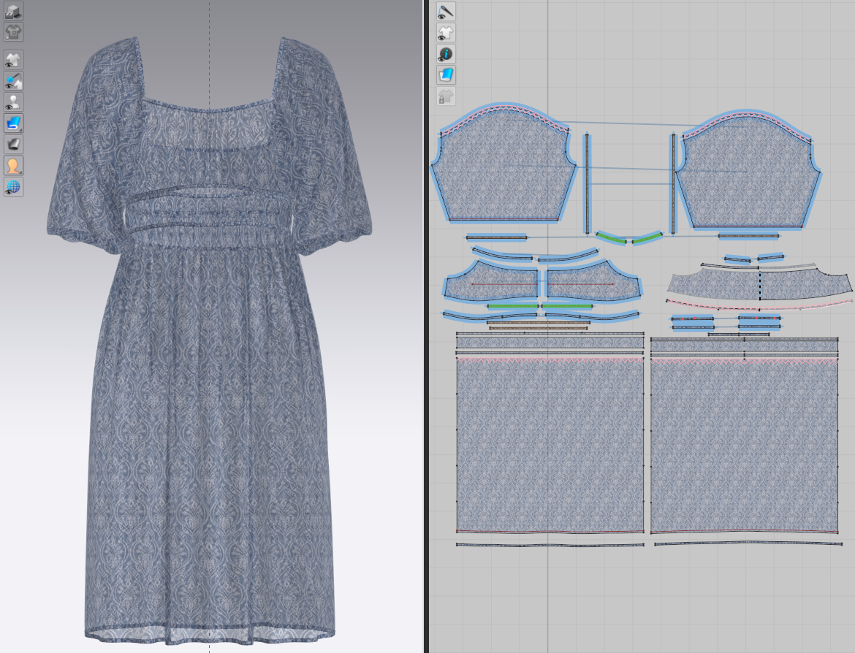Select the left waistband rectangle above the left skirt panel
Screen dimensions: 855x653
tap(550, 343)
